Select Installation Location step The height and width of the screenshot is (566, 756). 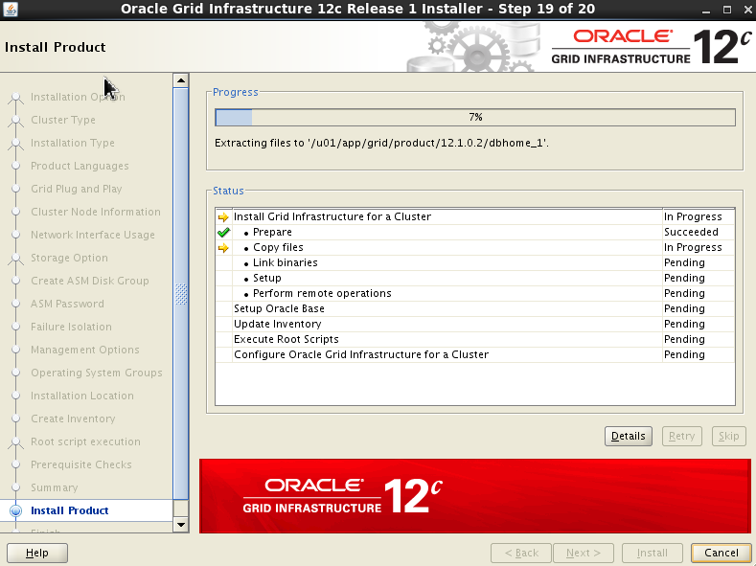[82, 396]
